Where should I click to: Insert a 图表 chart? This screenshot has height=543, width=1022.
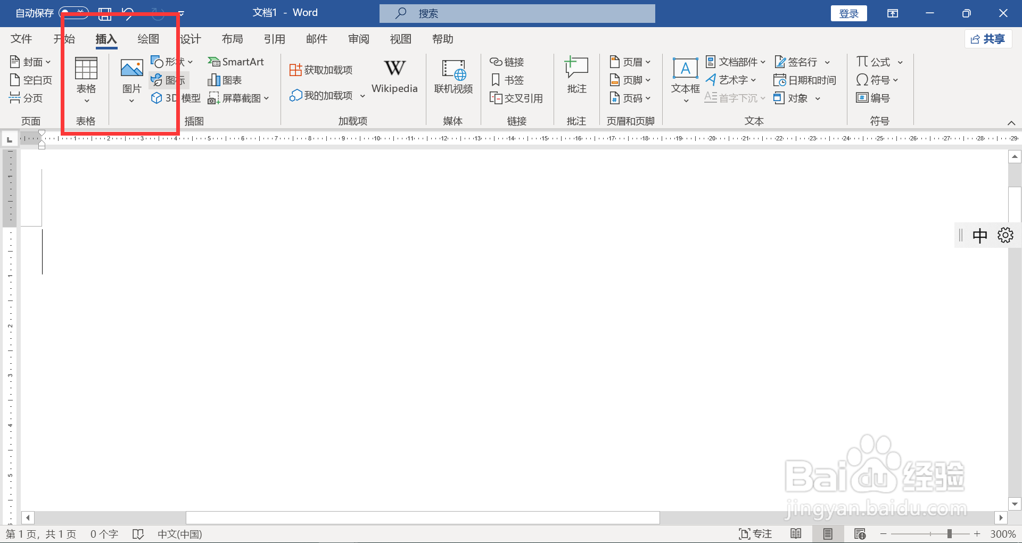(x=225, y=80)
